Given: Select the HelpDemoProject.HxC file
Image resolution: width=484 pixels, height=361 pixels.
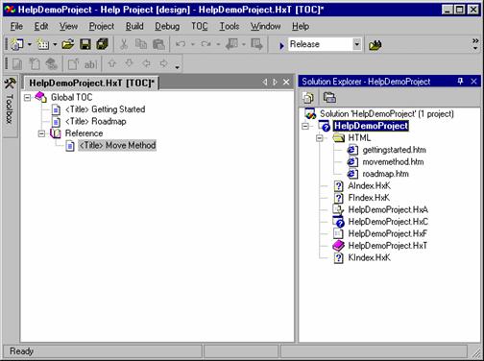Looking at the screenshot, I should (x=388, y=222).
